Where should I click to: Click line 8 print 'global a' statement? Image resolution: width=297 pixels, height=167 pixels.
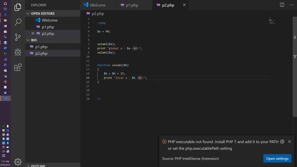click(119, 48)
